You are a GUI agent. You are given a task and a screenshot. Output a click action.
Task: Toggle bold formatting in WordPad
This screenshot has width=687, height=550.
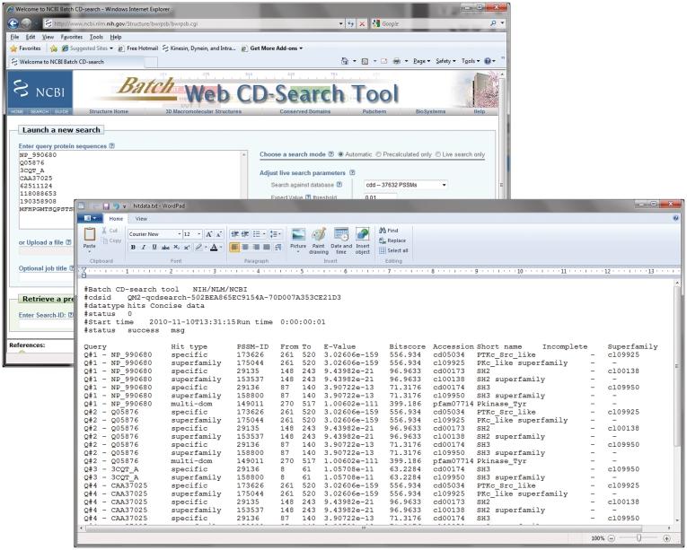click(132, 247)
